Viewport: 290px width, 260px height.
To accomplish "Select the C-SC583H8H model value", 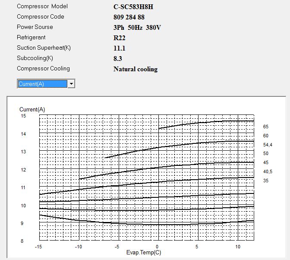I will pos(133,7).
